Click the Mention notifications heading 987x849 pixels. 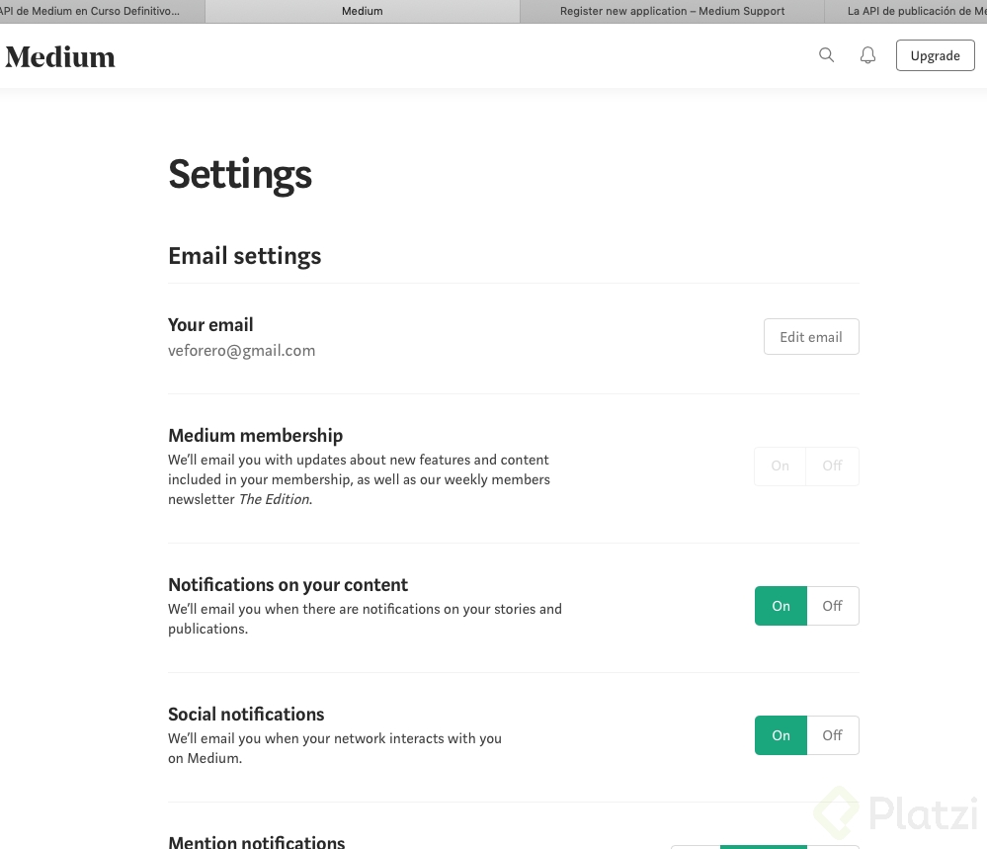(257, 841)
